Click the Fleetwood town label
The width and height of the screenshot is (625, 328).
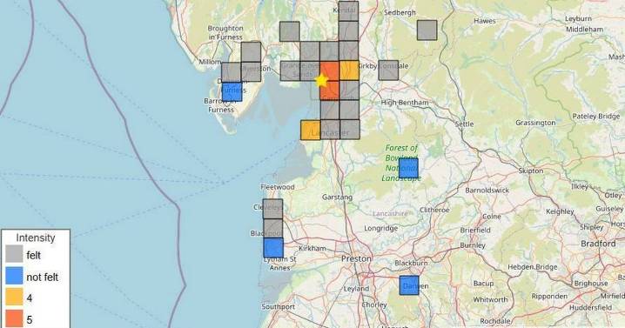278,187
